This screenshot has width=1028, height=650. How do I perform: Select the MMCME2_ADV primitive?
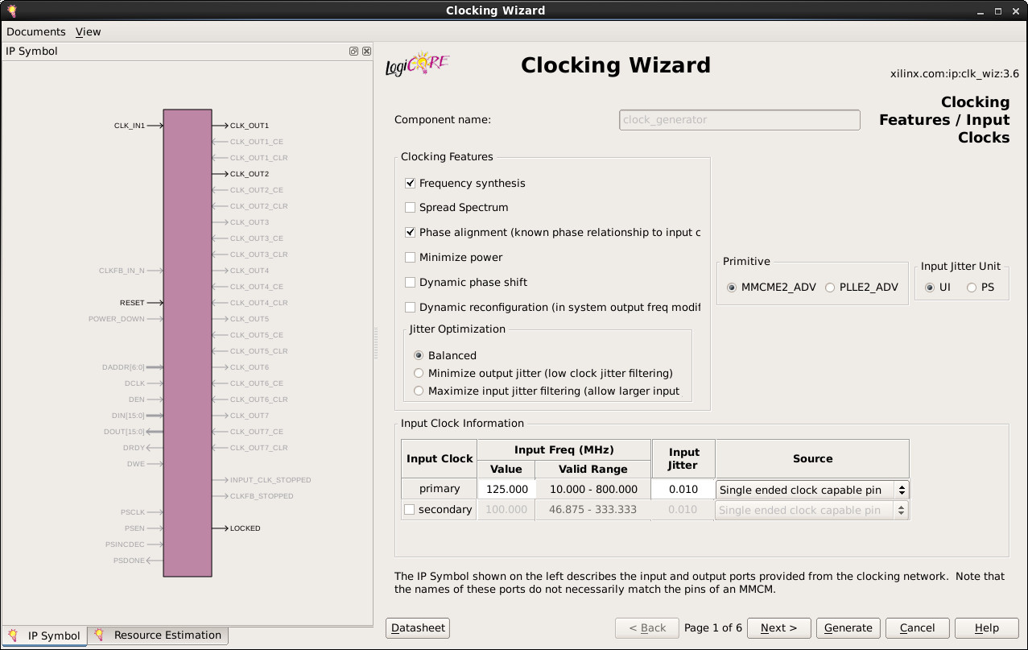point(732,288)
